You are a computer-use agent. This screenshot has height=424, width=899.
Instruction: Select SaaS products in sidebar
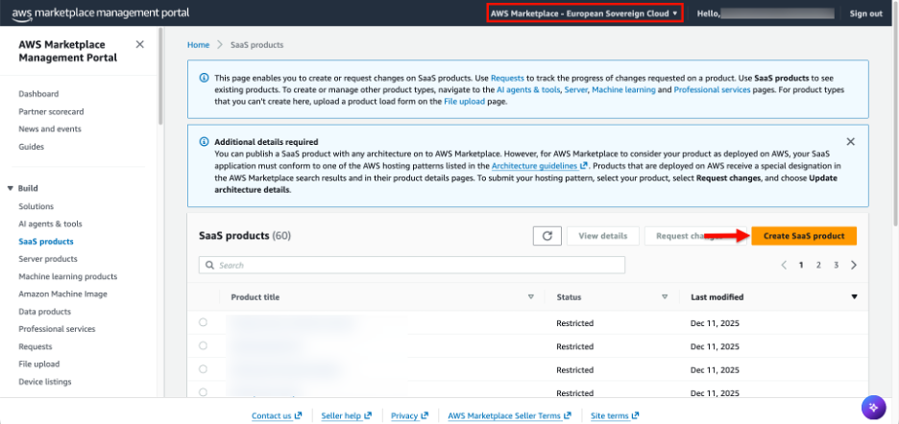pyautogui.click(x=46, y=242)
